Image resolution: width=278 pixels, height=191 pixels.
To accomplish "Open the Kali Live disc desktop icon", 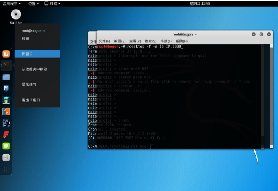I will click(16, 17).
